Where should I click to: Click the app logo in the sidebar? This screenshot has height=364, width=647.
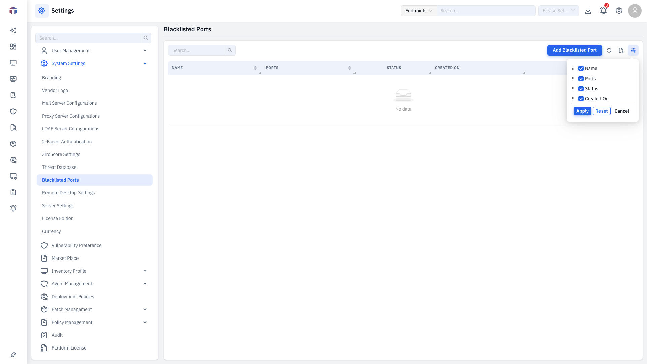tap(13, 11)
